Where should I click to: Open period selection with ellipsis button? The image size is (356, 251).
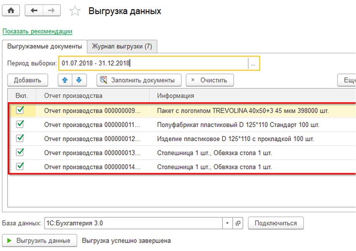tap(253, 64)
